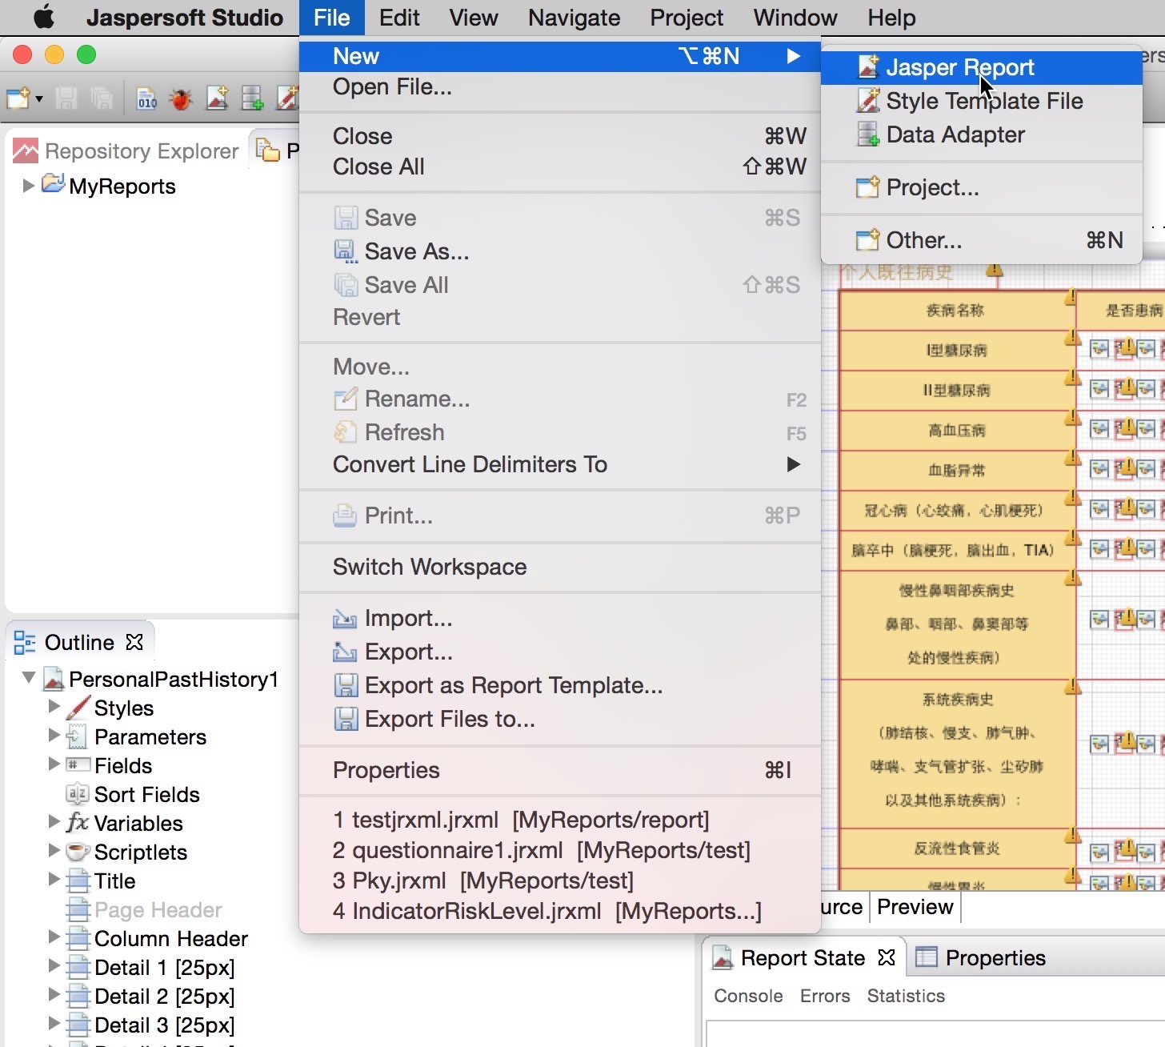Viewport: 1165px width, 1047px height.
Task: Collapse the PersonalPastHistory1 outline node
Action: click(x=29, y=678)
